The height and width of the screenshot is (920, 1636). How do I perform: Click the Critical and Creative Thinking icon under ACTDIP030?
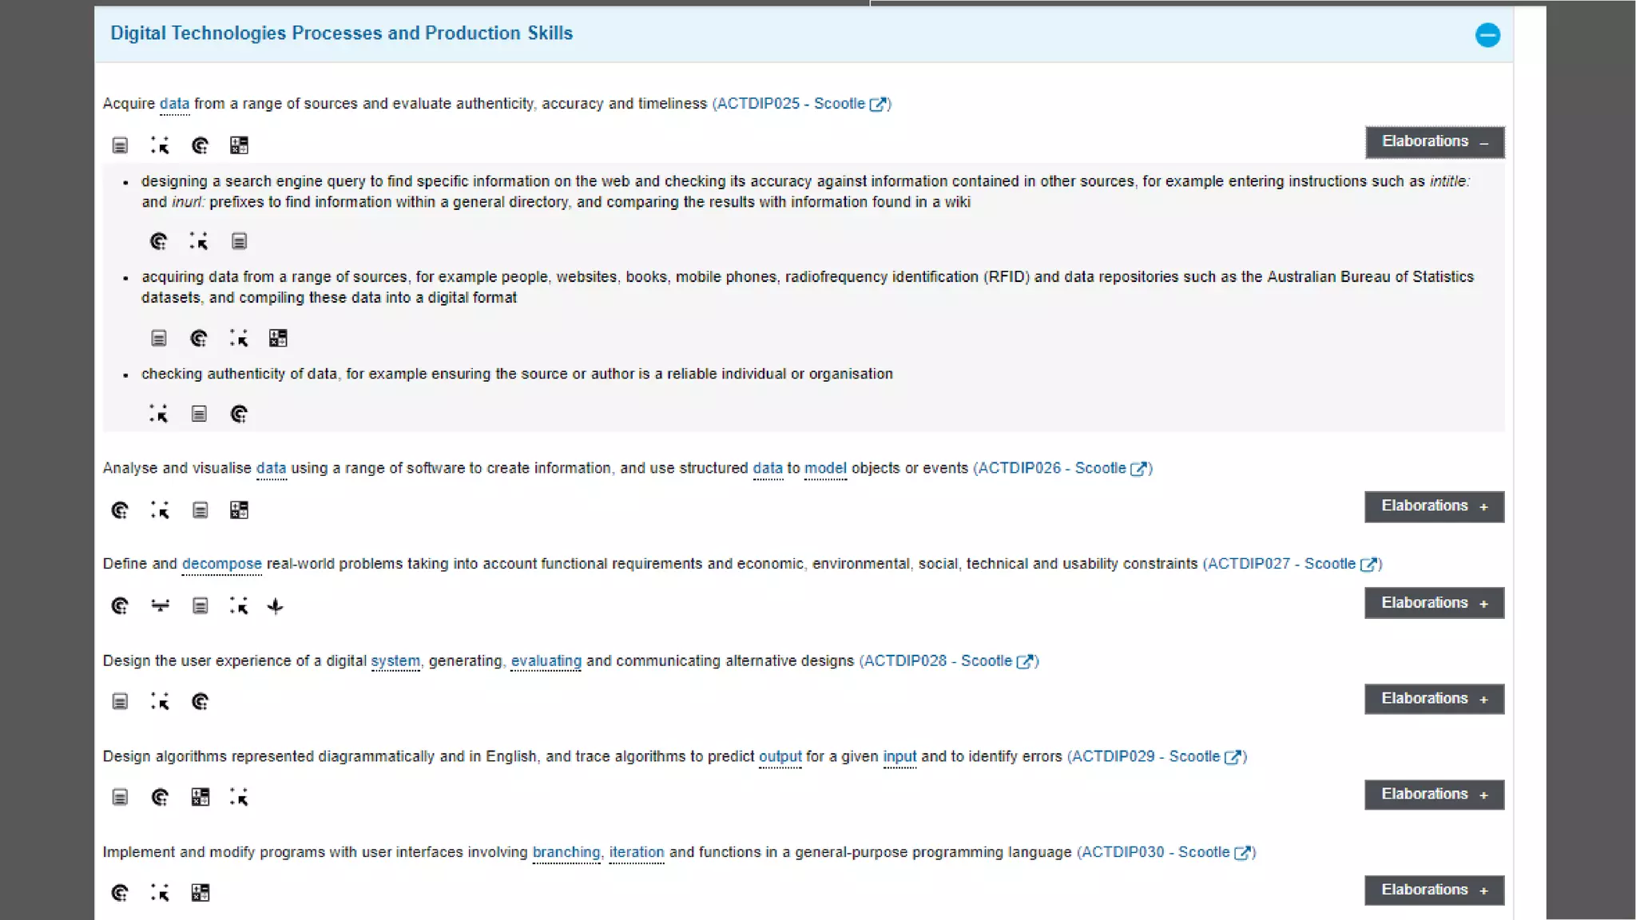(x=120, y=893)
